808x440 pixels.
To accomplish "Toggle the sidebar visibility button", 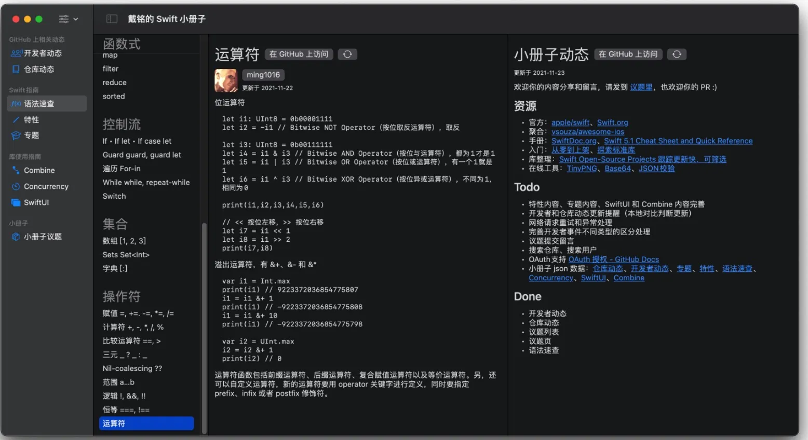I will click(112, 19).
